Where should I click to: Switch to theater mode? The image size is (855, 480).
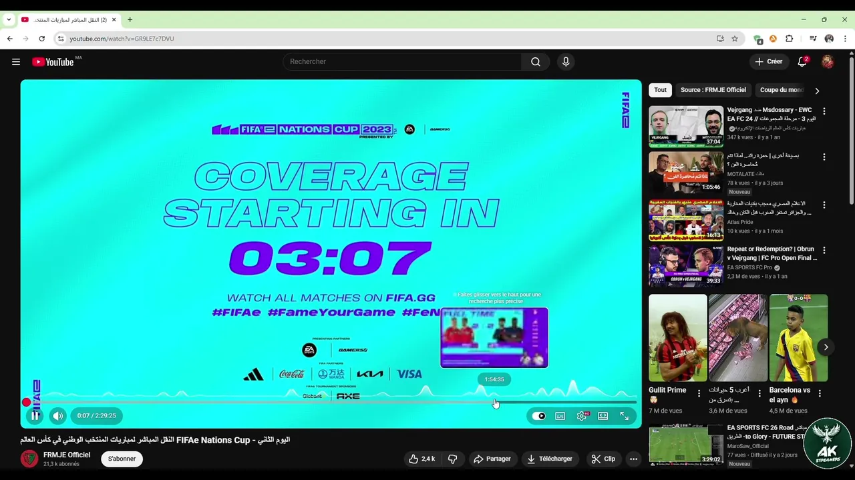(603, 416)
